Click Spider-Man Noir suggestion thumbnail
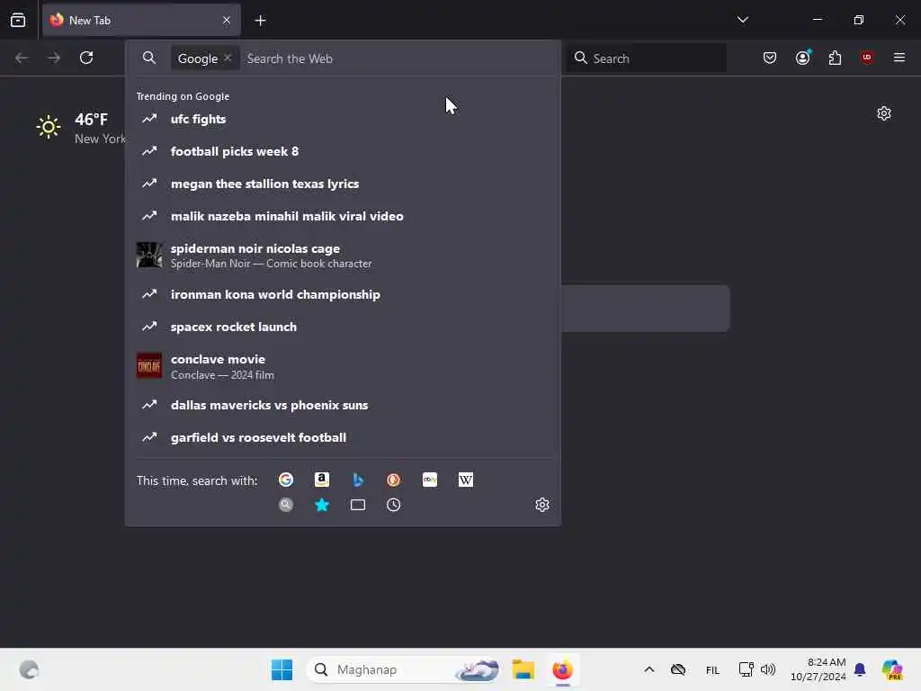The height and width of the screenshot is (691, 921). [x=149, y=255]
